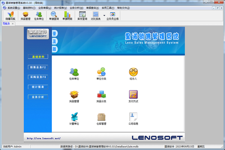The width and height of the screenshot is (225, 150).
Task: Click the 里诺软件 LENOSOFT logo badge
Action: coord(38,34)
